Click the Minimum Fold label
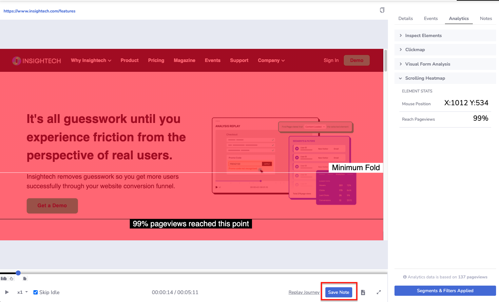This screenshot has width=499, height=302. 356,168
